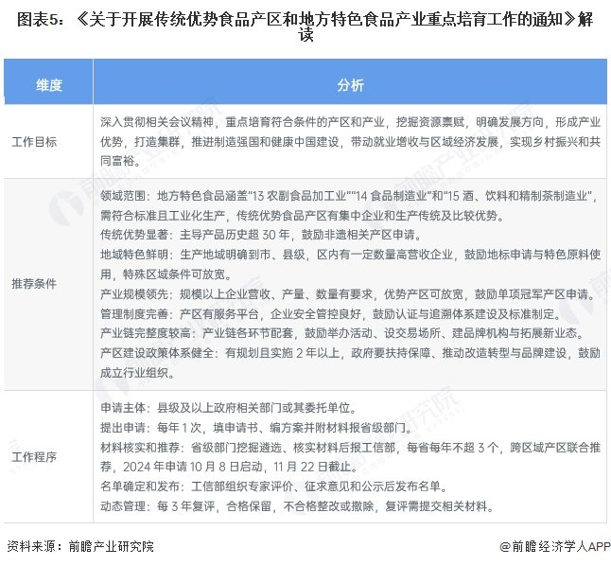Click the 提出申请 line

(x=256, y=428)
